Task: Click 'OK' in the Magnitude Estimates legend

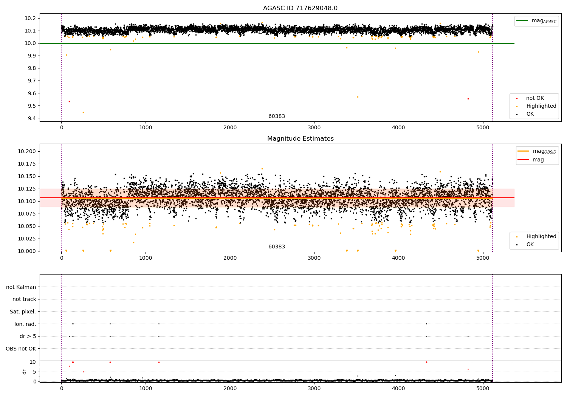Action: click(530, 245)
